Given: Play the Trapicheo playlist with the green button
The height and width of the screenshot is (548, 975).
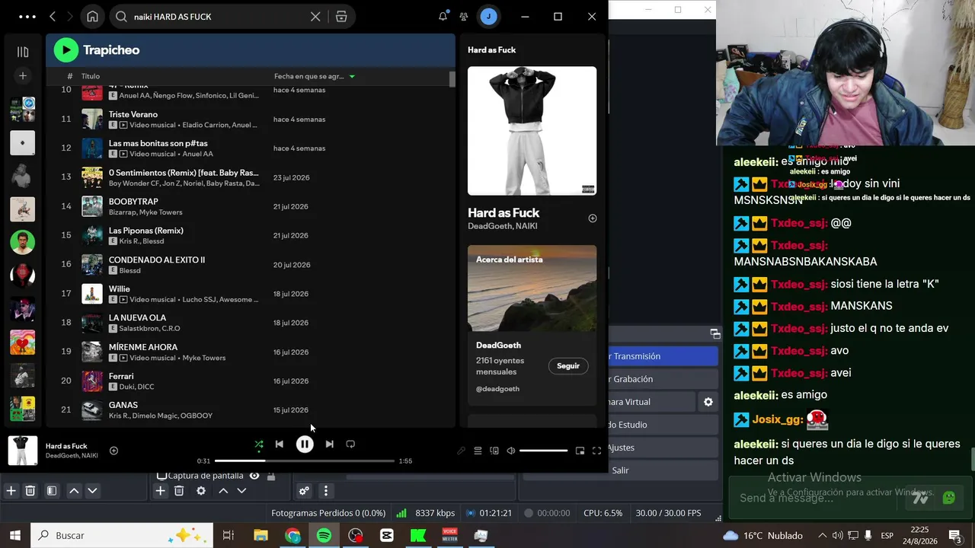Looking at the screenshot, I should coord(66,50).
